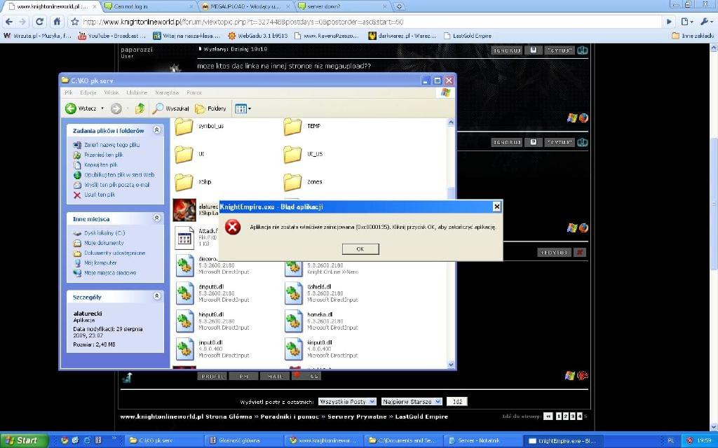Toggle the Foldery pane in Explorer
This screenshot has width=718, height=448.
(210, 108)
